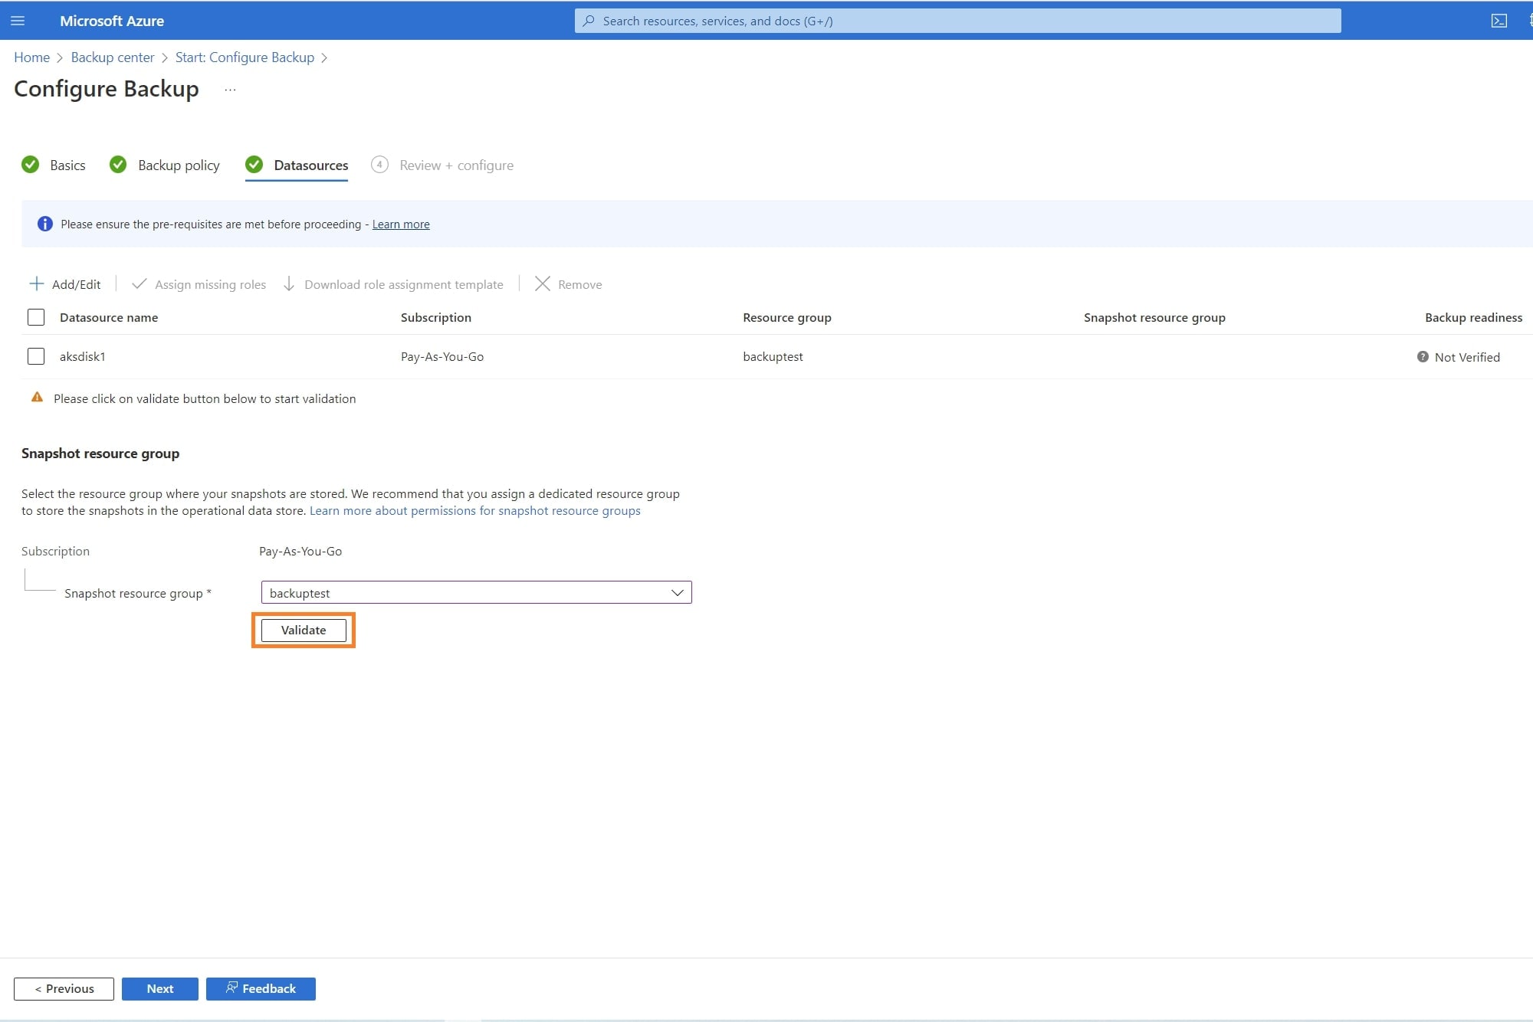Open the Azure hamburger portal menu
Image resolution: width=1533 pixels, height=1022 pixels.
tap(18, 21)
